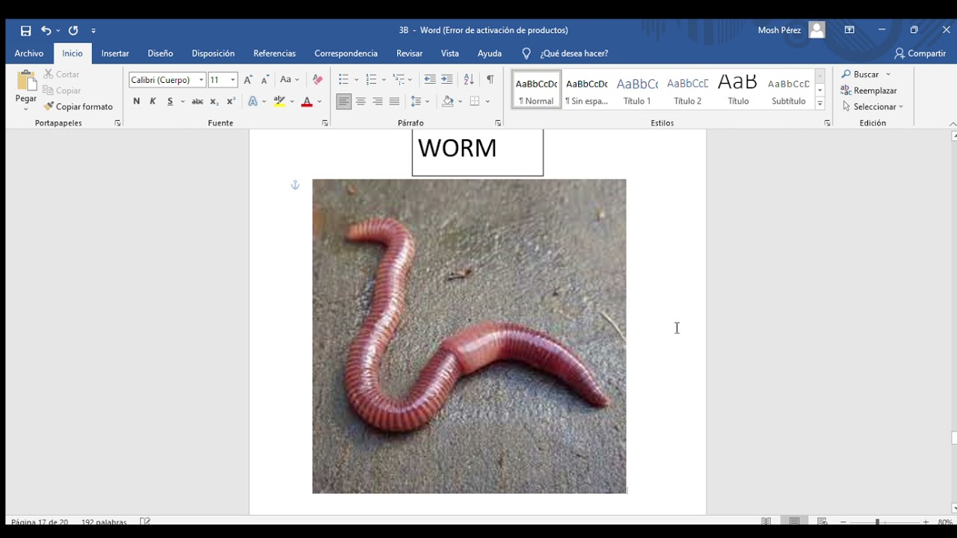957x538 pixels.
Task: Expand the Estilos gallery more arrow
Action: point(820,104)
